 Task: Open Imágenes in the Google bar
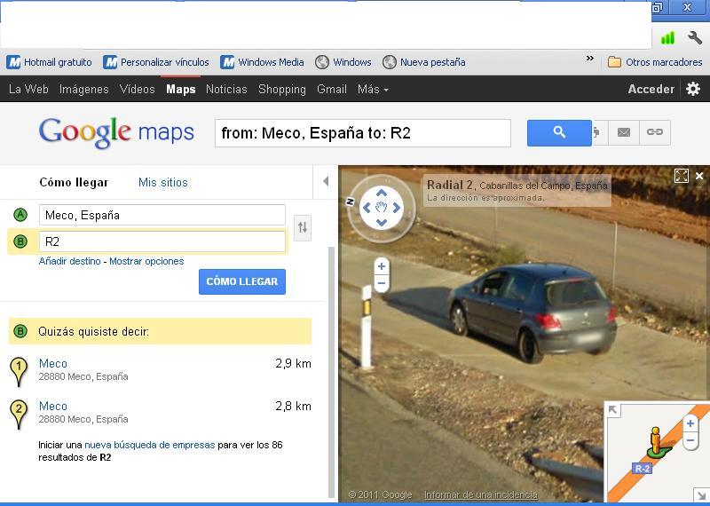coord(83,89)
